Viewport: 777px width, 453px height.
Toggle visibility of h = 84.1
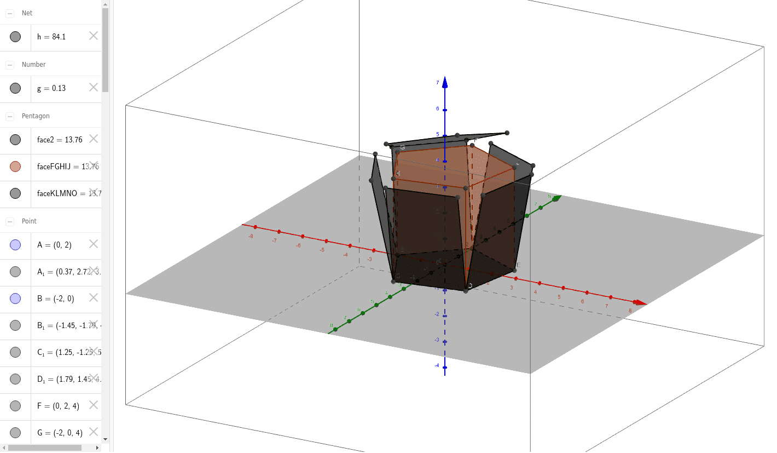15,37
